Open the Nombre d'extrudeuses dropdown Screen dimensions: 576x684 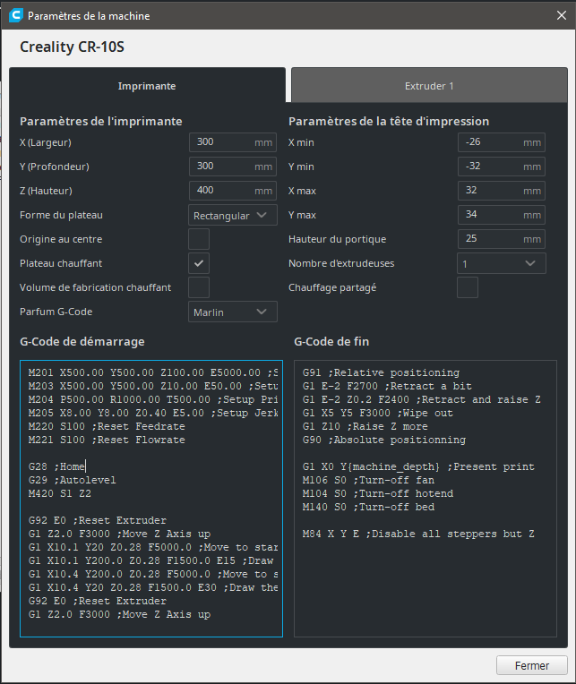(x=502, y=263)
